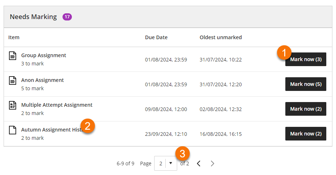Click the Oldest unmarked column header

click(x=220, y=37)
